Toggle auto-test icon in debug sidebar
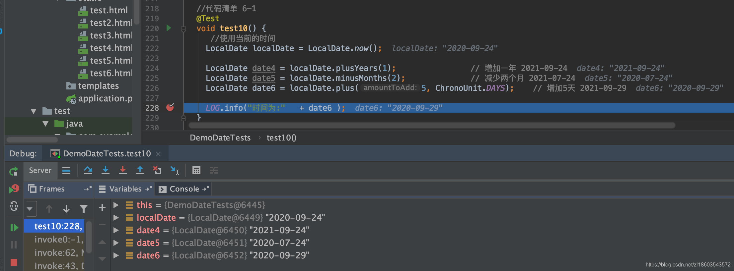Image resolution: width=734 pixels, height=271 pixels. coord(14,206)
